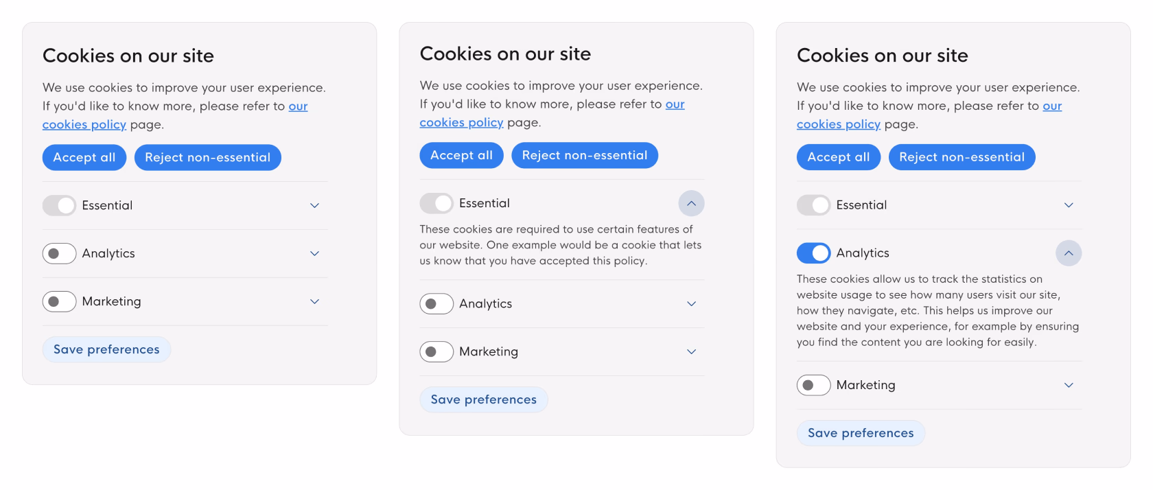
Task: Enable Marketing toggle in the right card
Action: tap(813, 385)
